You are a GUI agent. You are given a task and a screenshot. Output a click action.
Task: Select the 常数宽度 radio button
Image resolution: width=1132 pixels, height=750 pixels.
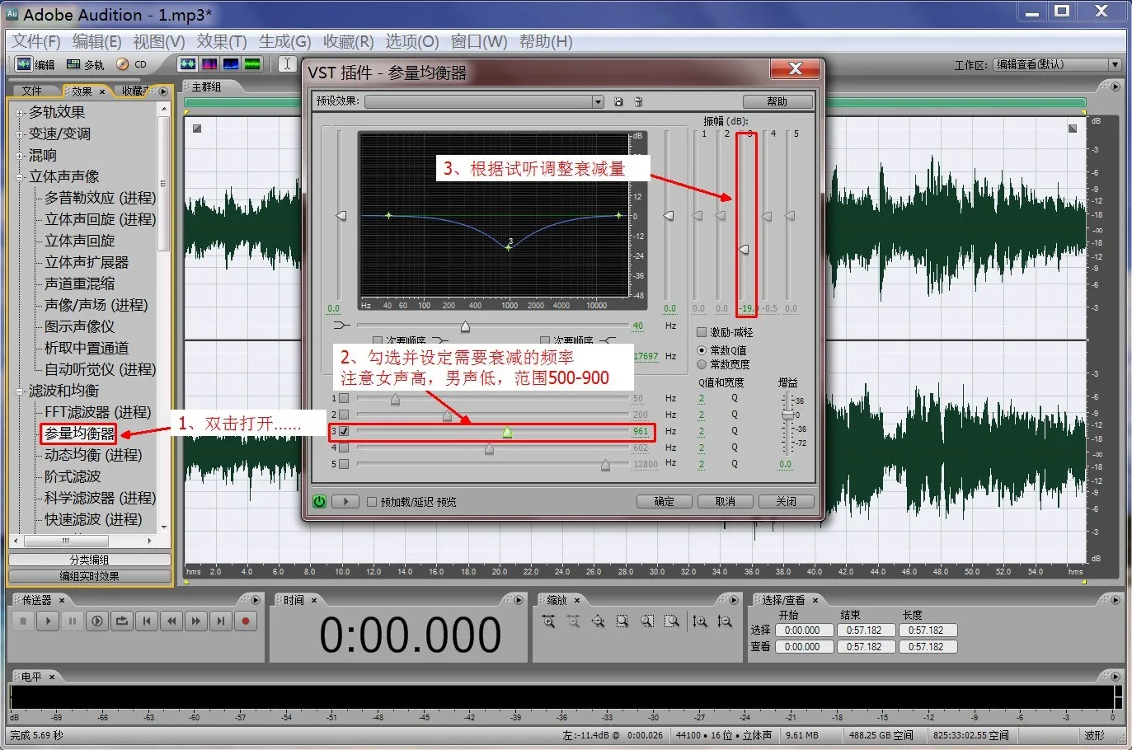coord(702,364)
